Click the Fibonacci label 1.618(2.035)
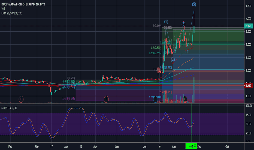 click(166, 67)
